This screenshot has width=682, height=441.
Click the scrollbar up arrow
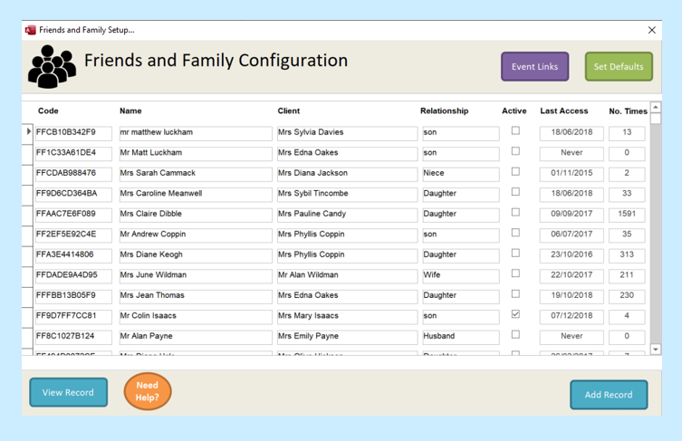(656, 107)
